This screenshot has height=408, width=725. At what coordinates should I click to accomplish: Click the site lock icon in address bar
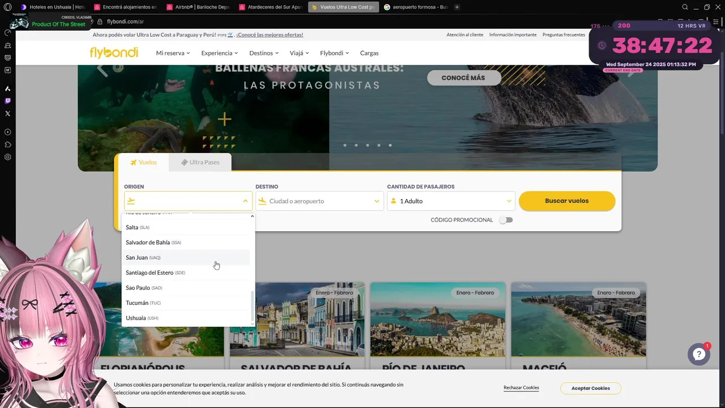tap(100, 22)
